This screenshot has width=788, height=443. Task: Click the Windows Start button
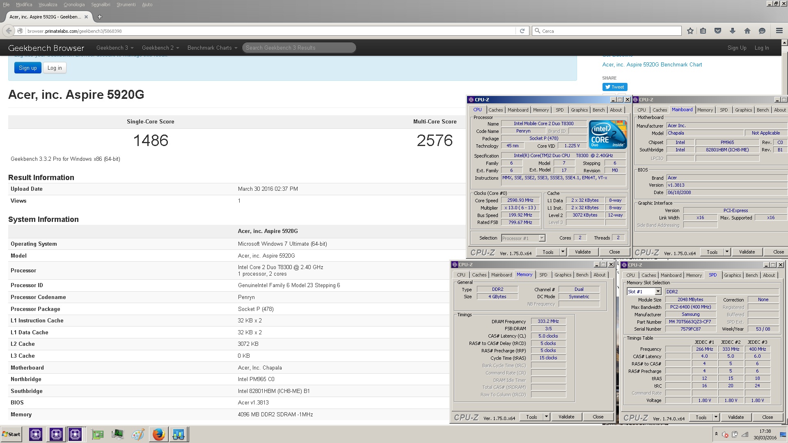pyautogui.click(x=11, y=434)
